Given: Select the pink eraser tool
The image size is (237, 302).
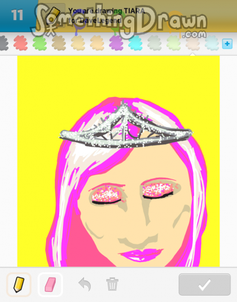Looking at the screenshot, I should point(50,284).
